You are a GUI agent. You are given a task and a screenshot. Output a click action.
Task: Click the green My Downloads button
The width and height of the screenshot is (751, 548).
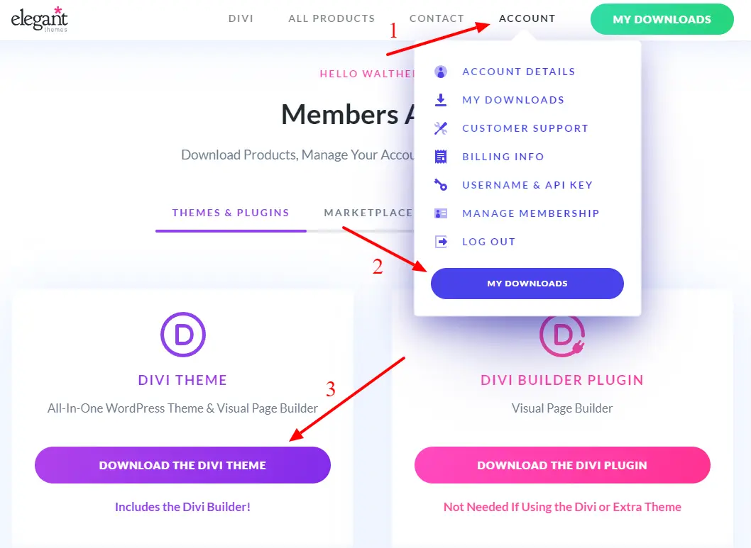(x=662, y=19)
